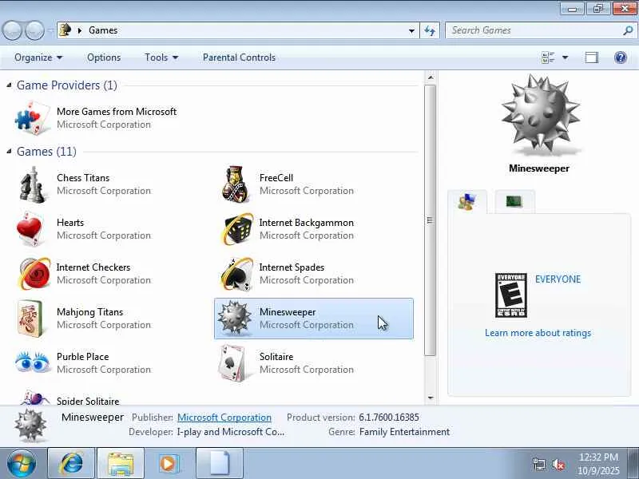The height and width of the screenshot is (479, 639).
Task: Open the Tools dropdown menu
Action: (x=161, y=57)
